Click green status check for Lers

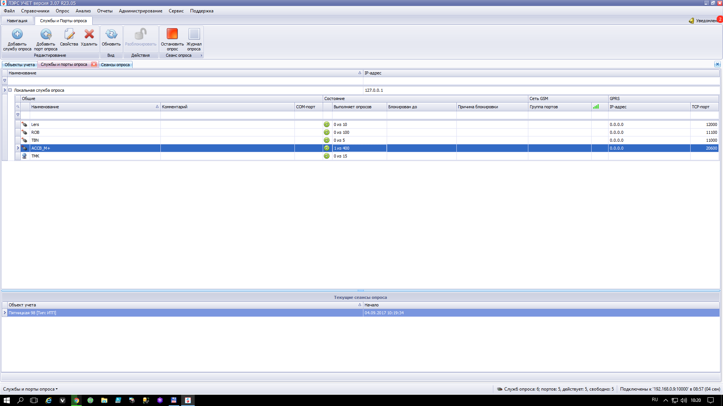point(327,124)
